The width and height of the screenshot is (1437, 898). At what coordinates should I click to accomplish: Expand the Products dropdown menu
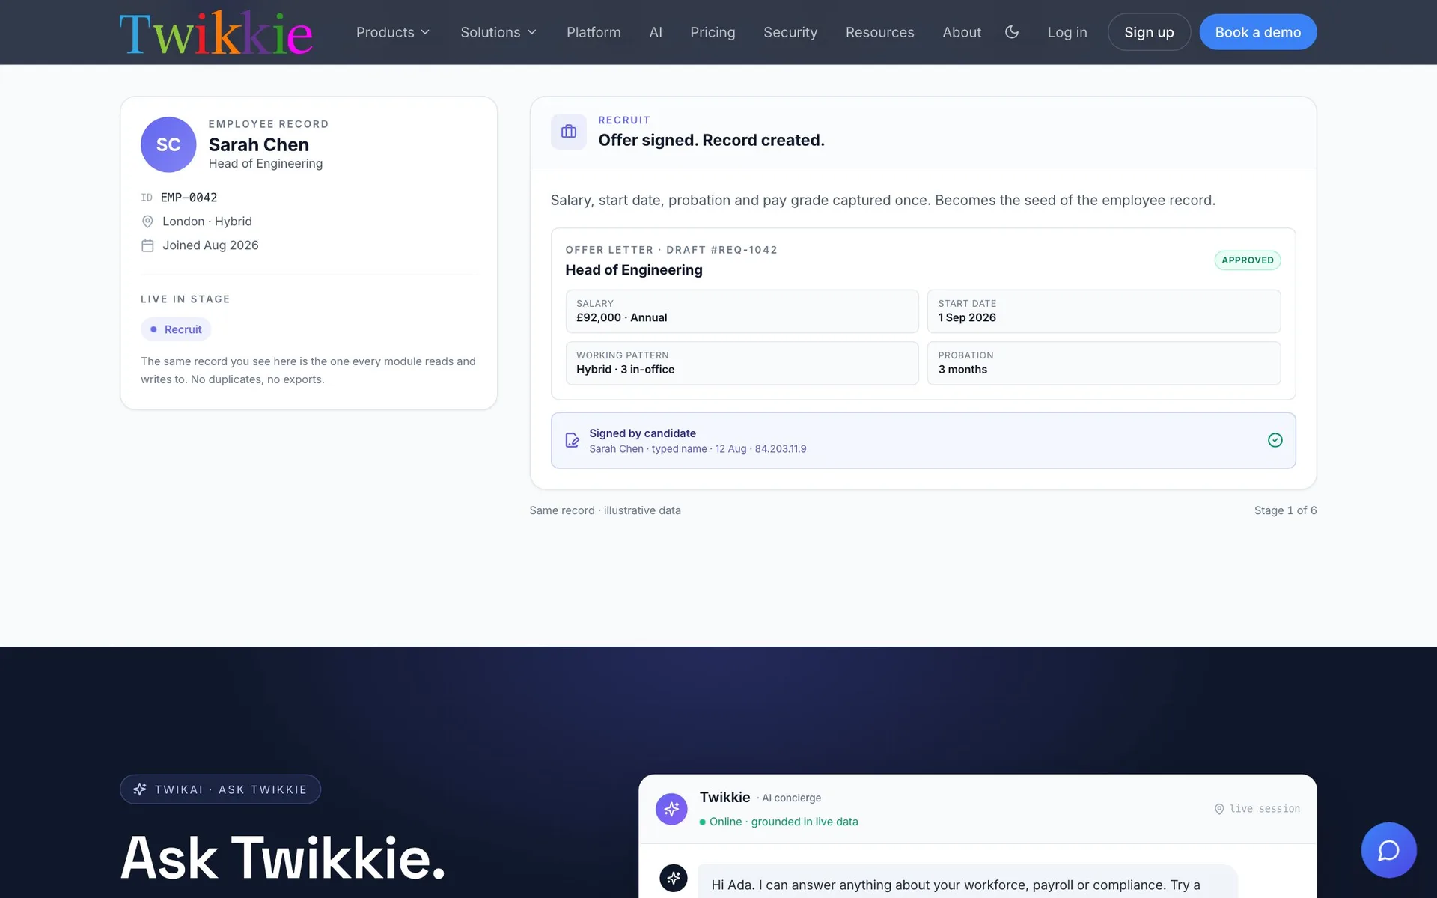tap(393, 32)
